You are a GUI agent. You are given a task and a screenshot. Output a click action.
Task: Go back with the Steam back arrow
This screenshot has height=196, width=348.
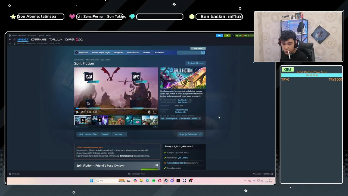tap(10, 39)
